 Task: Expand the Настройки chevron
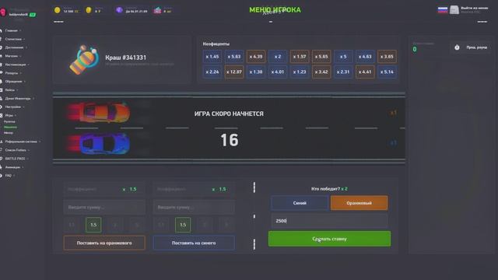(x=24, y=107)
